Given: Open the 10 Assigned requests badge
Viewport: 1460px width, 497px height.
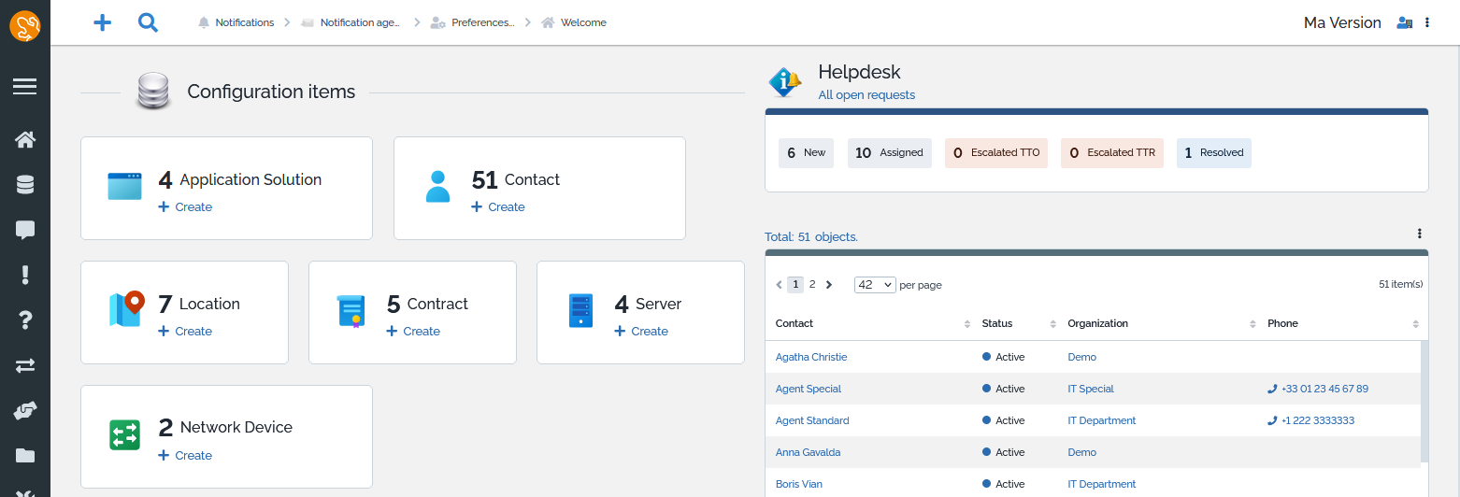Looking at the screenshot, I should coord(889,153).
